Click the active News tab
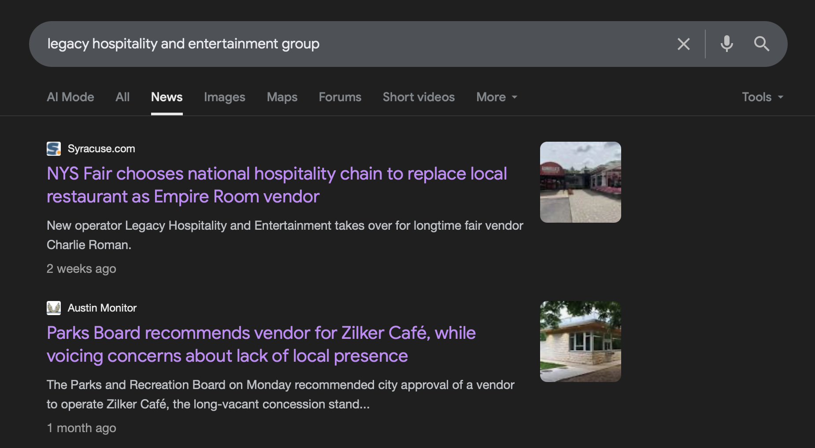This screenshot has width=815, height=448. point(167,97)
